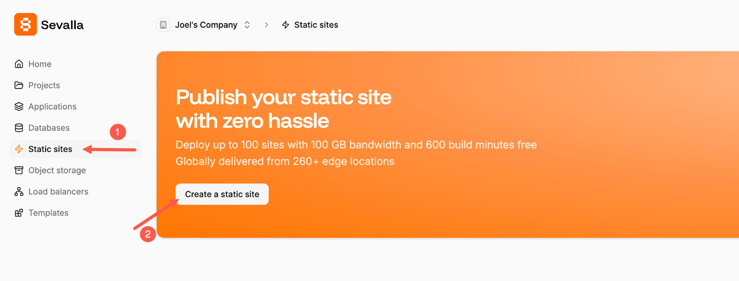Click the Create a static site button

tap(222, 194)
